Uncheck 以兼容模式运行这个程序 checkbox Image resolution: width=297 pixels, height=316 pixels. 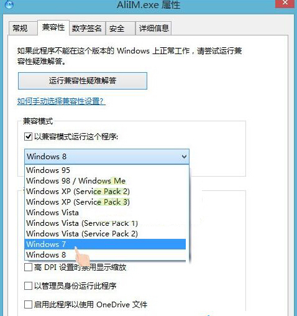click(28, 137)
